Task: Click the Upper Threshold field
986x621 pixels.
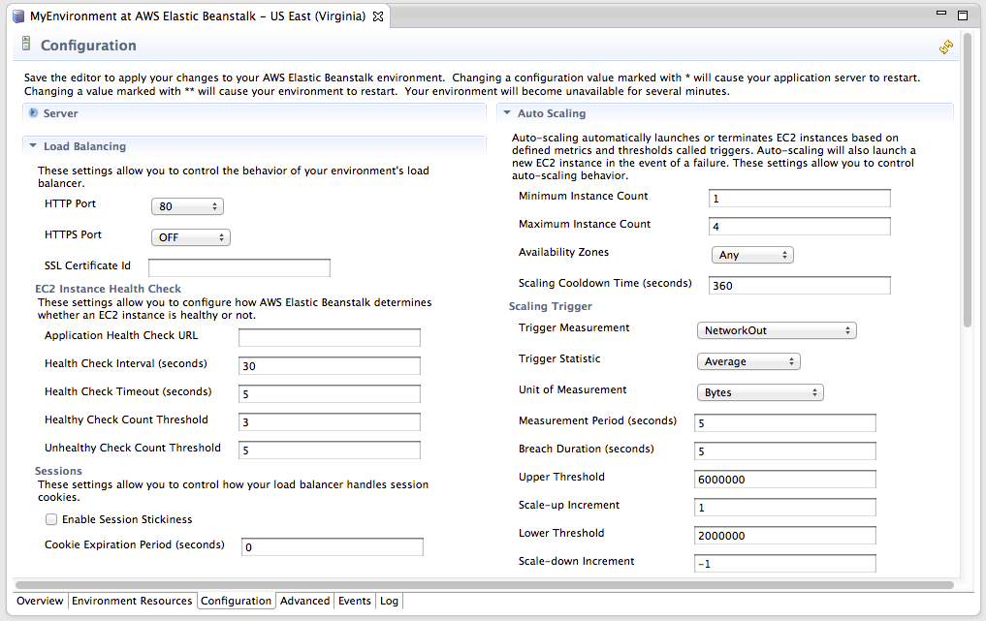Action: click(784, 479)
